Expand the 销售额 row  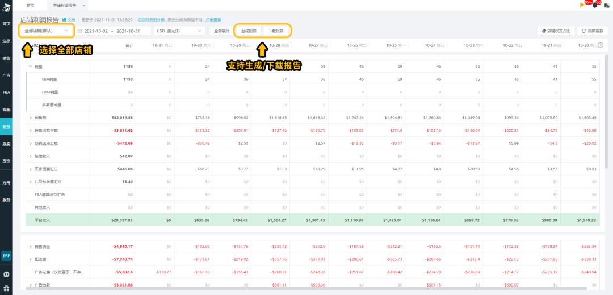pos(30,117)
